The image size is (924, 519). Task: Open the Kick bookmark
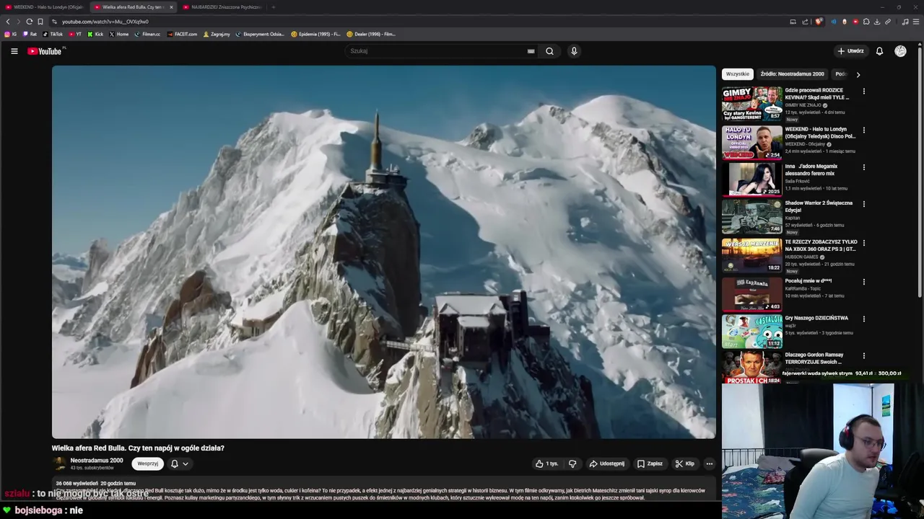coord(95,34)
